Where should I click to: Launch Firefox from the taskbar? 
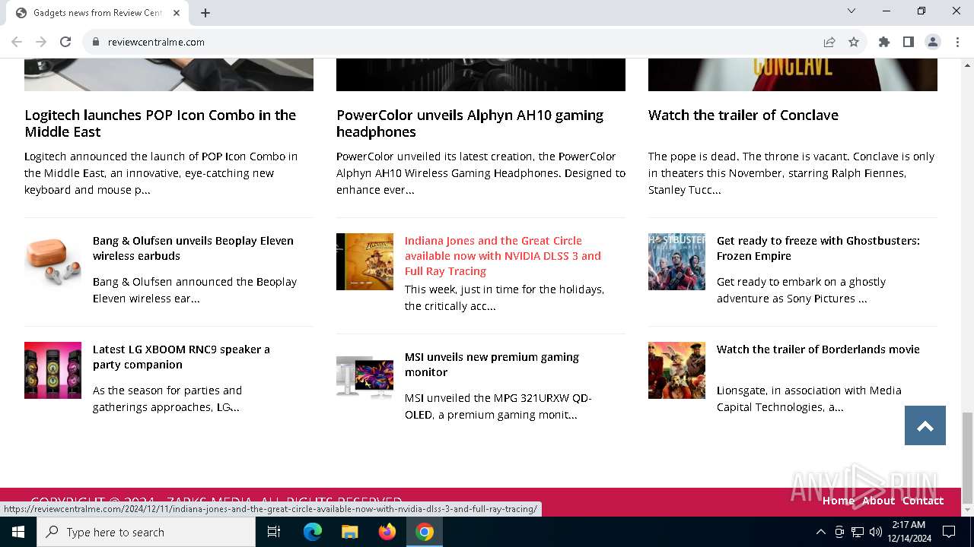(387, 532)
